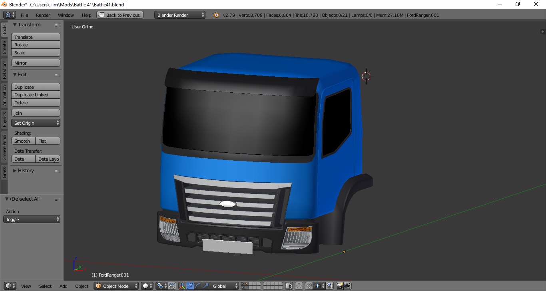Set shading to Flat
The height and width of the screenshot is (291, 546).
[x=48, y=141]
